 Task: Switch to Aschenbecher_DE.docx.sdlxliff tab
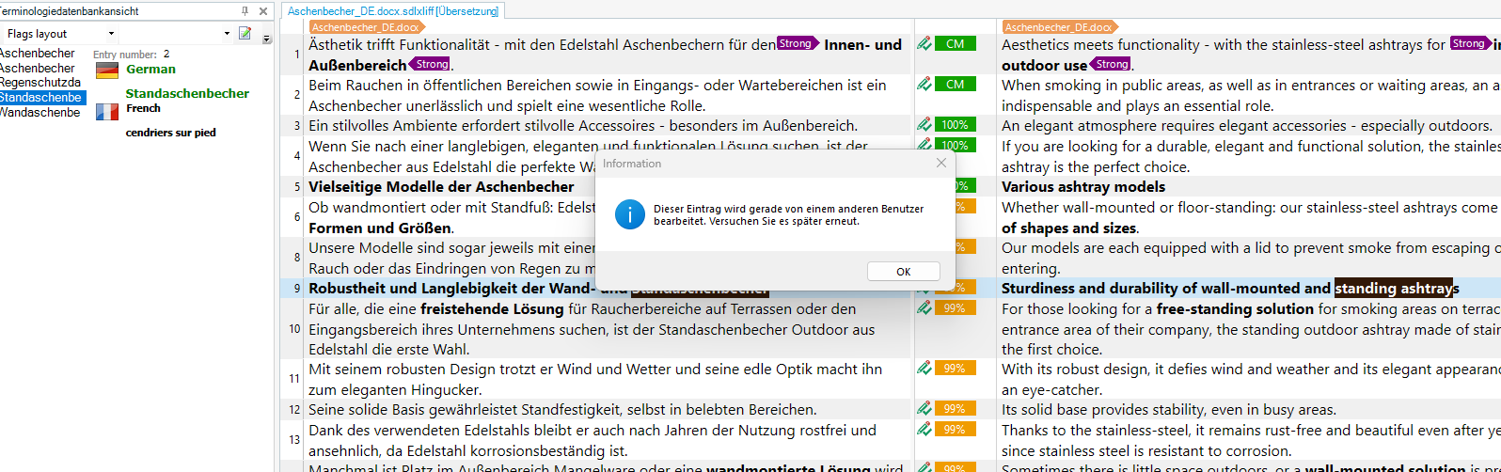393,10
